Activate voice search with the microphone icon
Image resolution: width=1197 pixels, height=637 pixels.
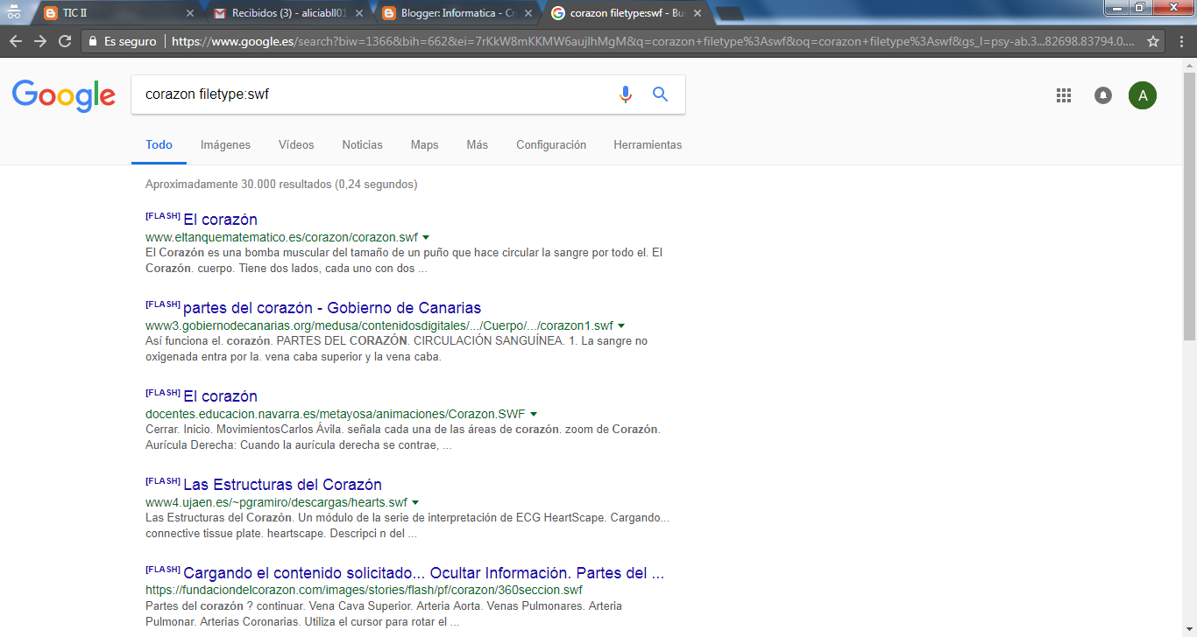click(624, 94)
